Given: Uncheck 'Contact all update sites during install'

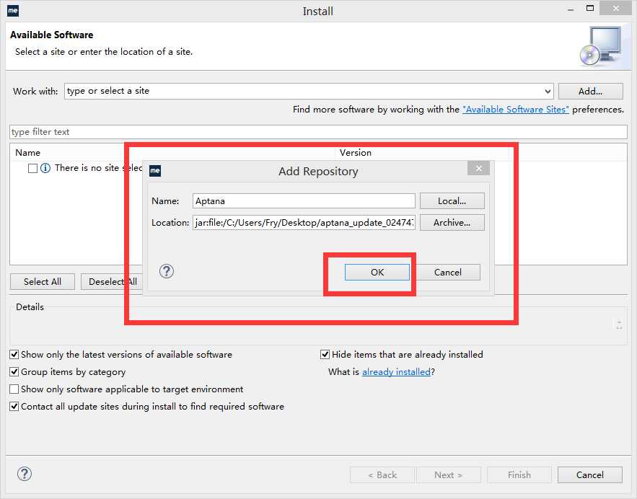Looking at the screenshot, I should pos(14,407).
